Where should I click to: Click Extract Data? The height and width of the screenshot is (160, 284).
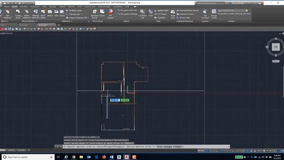[183, 18]
